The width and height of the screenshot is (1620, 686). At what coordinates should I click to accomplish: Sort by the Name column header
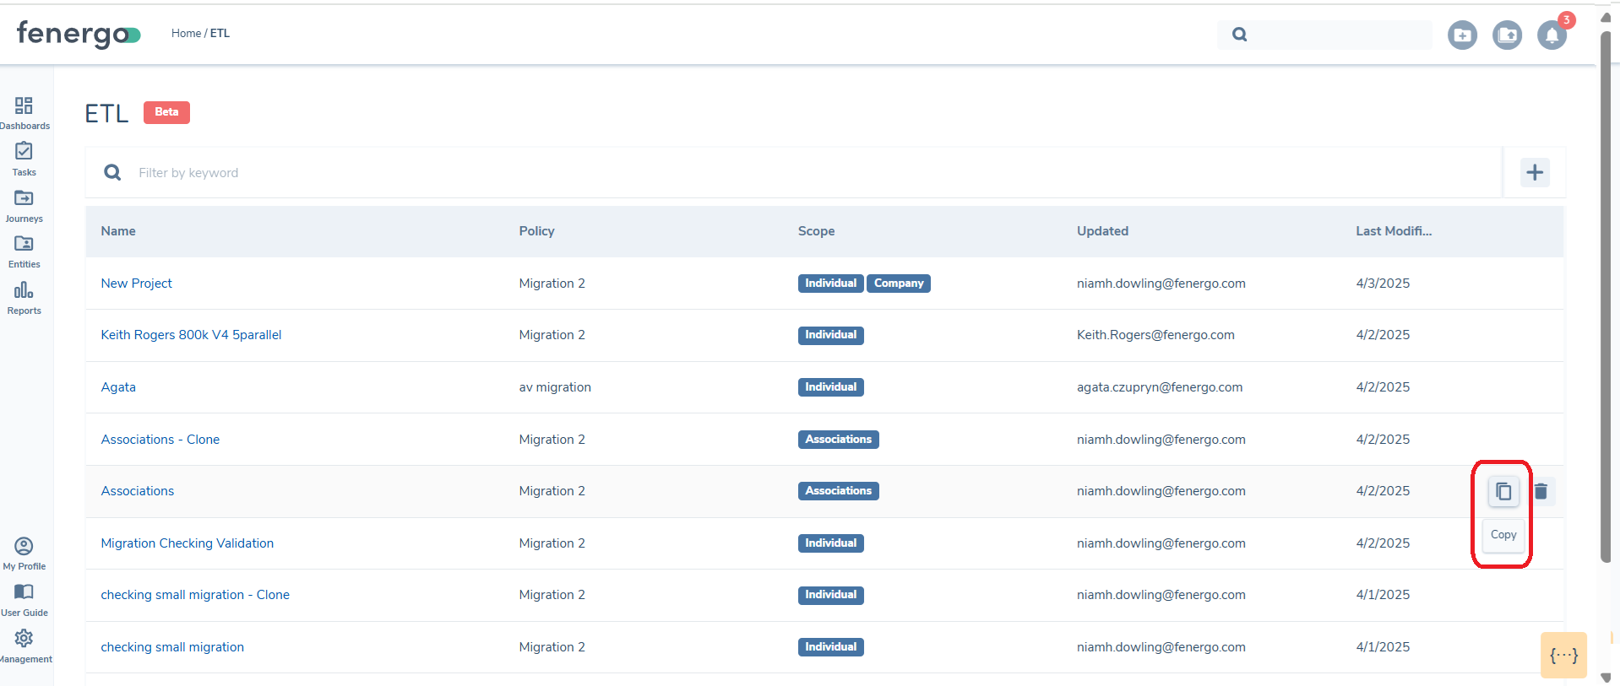click(x=118, y=231)
